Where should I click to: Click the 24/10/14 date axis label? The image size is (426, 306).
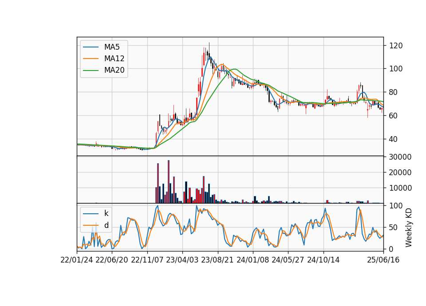coord(323,260)
